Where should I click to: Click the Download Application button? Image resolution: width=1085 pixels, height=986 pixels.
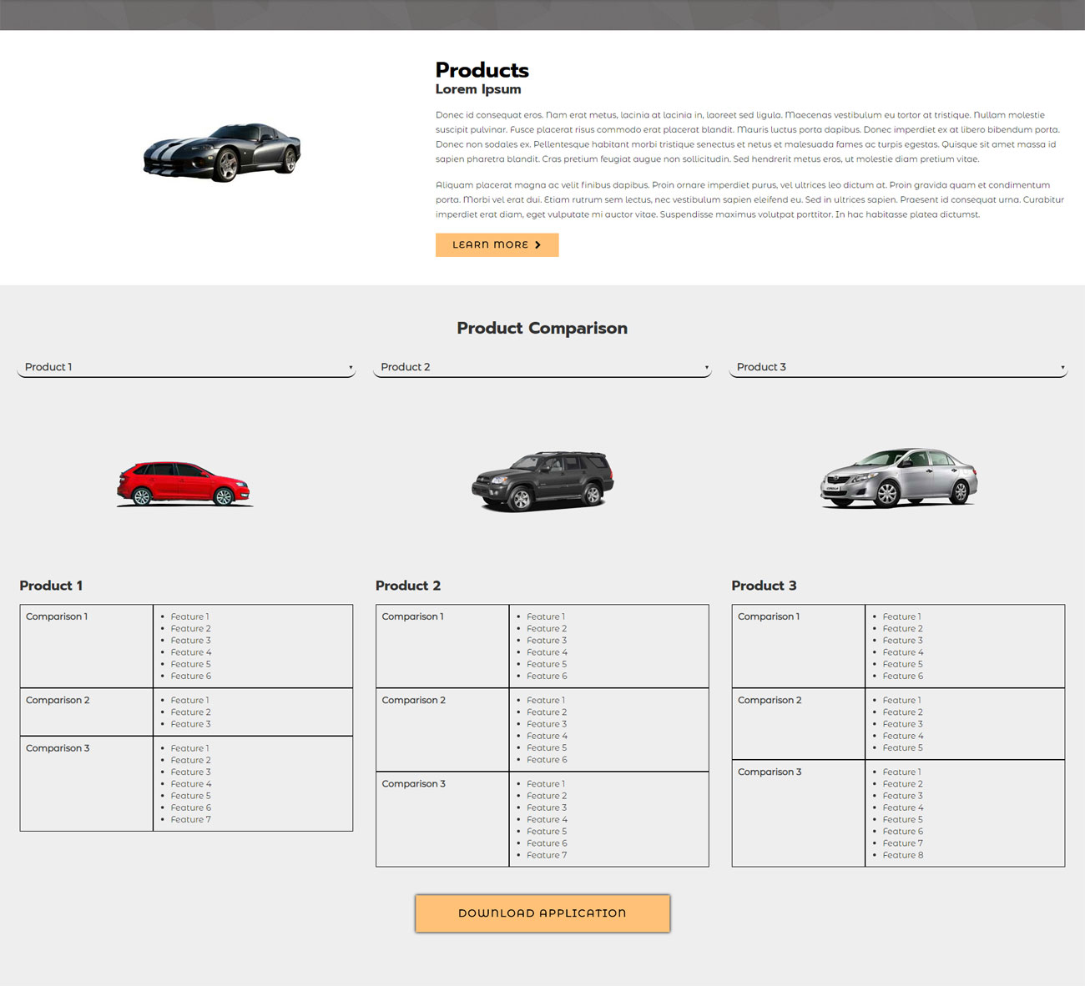542,913
